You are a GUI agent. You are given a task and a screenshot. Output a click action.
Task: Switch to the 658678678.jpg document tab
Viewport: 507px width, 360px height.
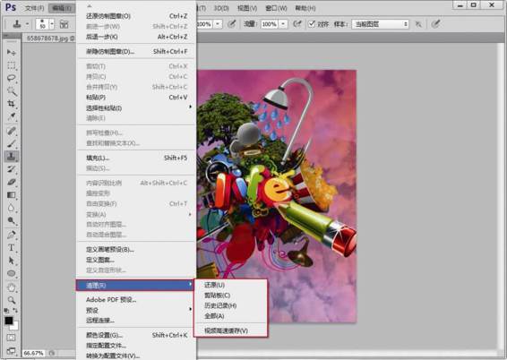pyautogui.click(x=49, y=39)
